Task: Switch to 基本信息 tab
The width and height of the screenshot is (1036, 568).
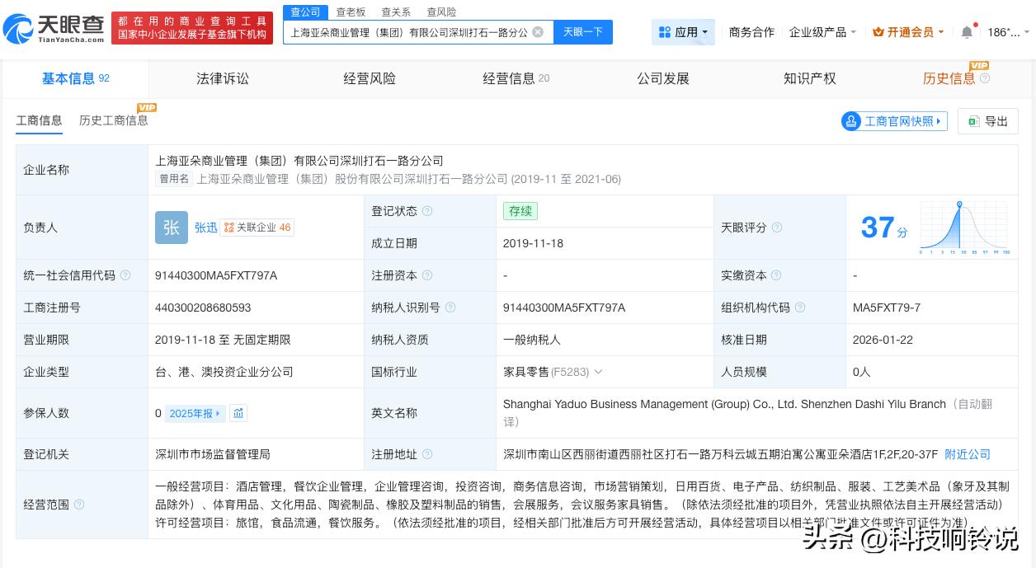Action: coord(75,78)
